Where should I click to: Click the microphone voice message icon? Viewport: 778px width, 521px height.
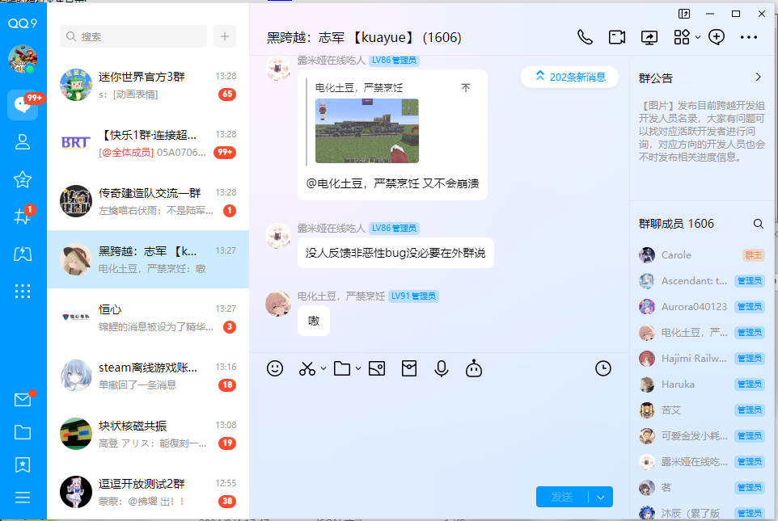[x=441, y=368]
